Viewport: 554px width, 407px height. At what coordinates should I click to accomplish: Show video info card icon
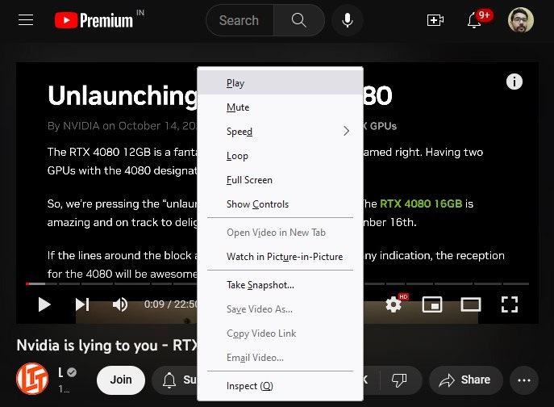514,82
